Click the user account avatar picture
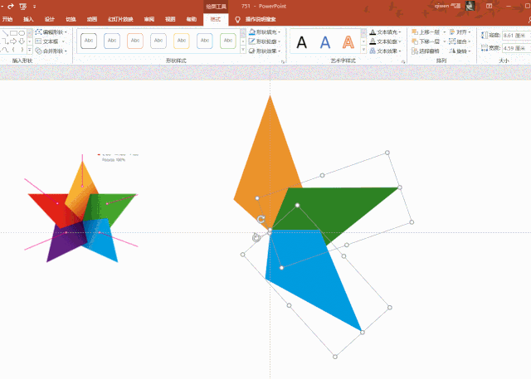531x379 pixels. coord(470,6)
